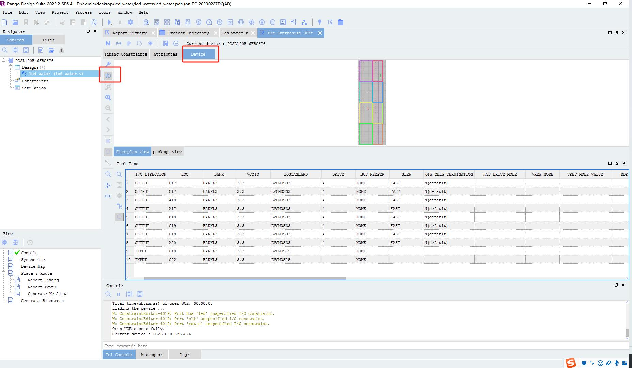
Task: Click the P icon in UCE toolbar
Action: pyautogui.click(x=129, y=43)
